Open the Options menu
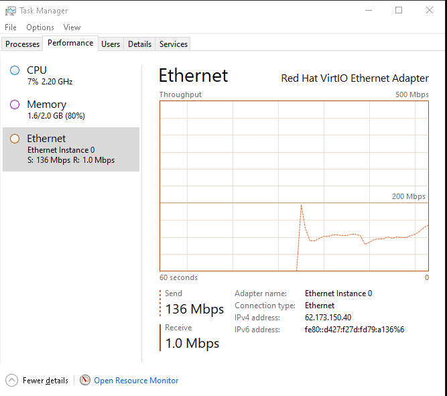Screen dimensions: 447x396 40,27
